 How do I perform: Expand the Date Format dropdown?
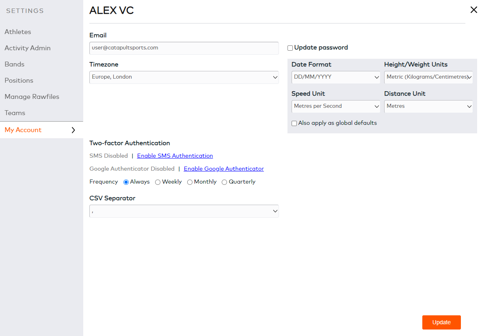pyautogui.click(x=336, y=77)
